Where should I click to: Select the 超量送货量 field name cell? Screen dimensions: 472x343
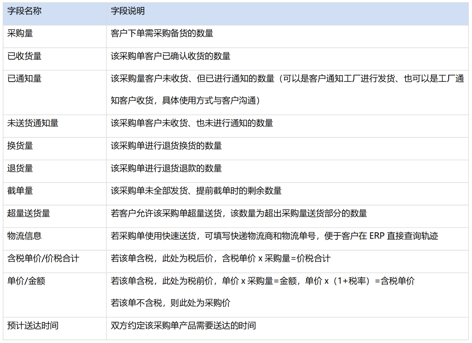point(29,213)
